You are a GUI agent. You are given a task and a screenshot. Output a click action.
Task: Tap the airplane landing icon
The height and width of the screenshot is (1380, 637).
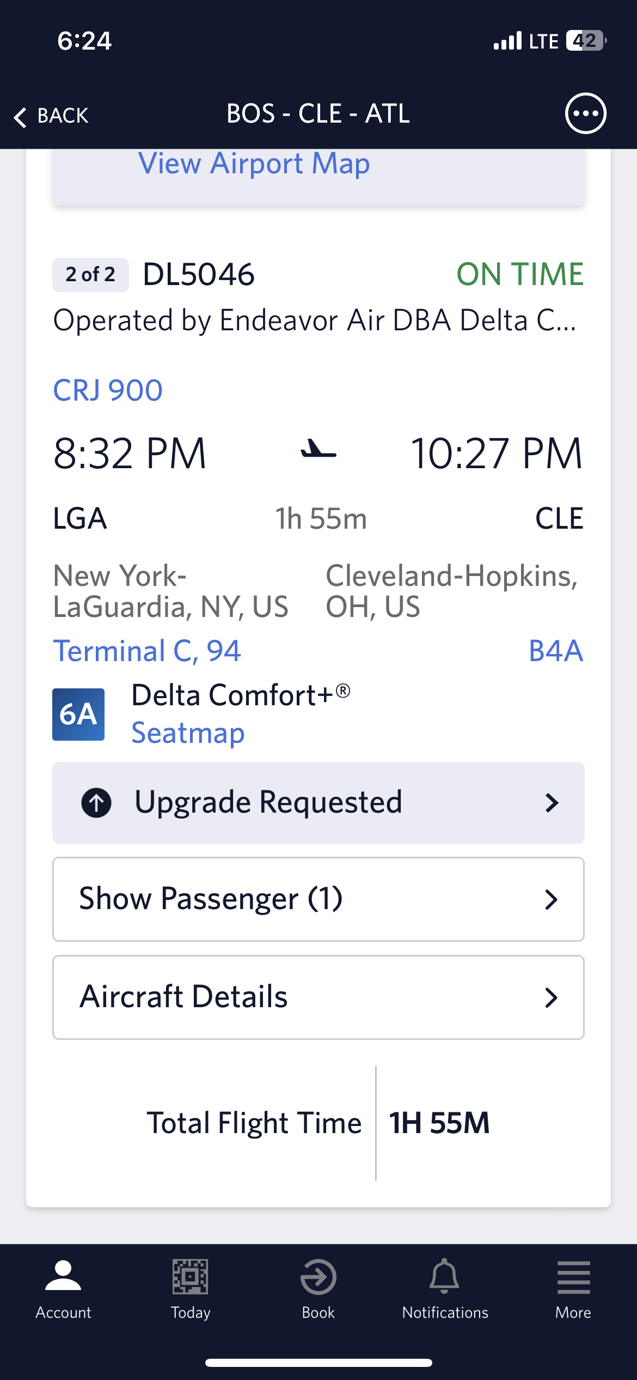(x=318, y=449)
